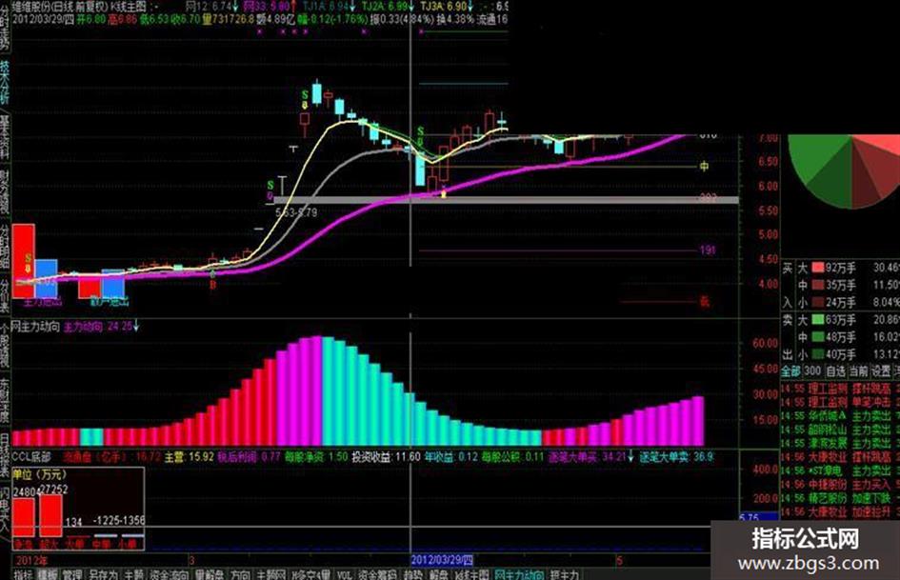Viewport: 900px width, 580px height.
Task: Select alert row *ST漳电 主力卖出
Action: coord(840,470)
